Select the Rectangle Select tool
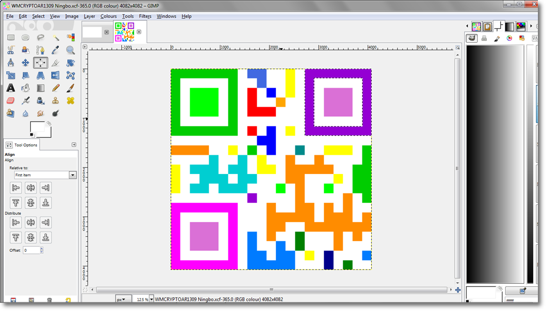Image resolution: width=546 pixels, height=311 pixels. [x=11, y=37]
